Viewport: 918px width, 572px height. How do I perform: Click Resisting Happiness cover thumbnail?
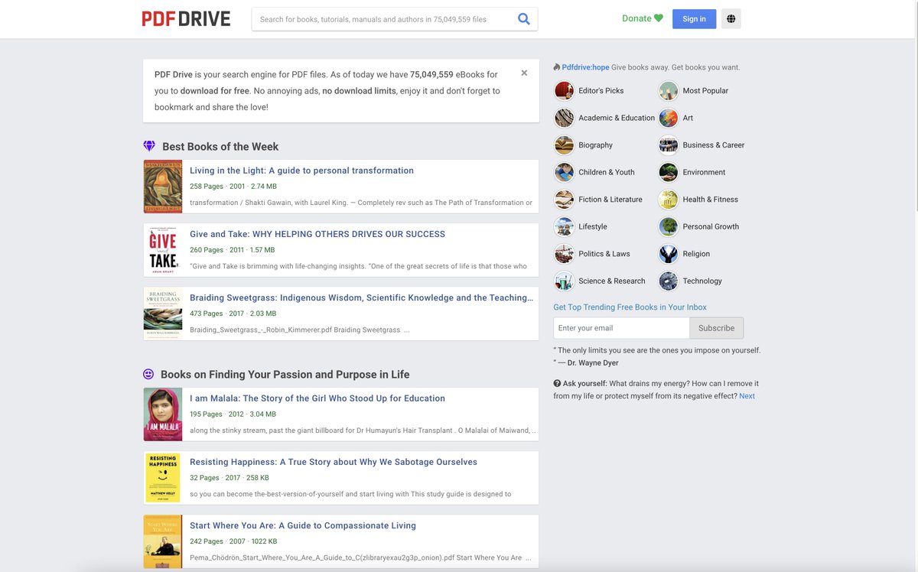coord(163,478)
